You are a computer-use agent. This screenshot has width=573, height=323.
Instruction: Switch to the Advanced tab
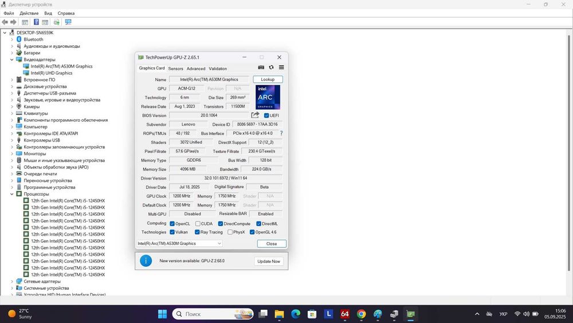pyautogui.click(x=196, y=68)
